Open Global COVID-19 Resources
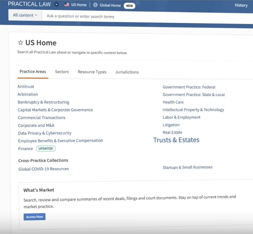The image size is (253, 234). pyautogui.click(x=44, y=169)
